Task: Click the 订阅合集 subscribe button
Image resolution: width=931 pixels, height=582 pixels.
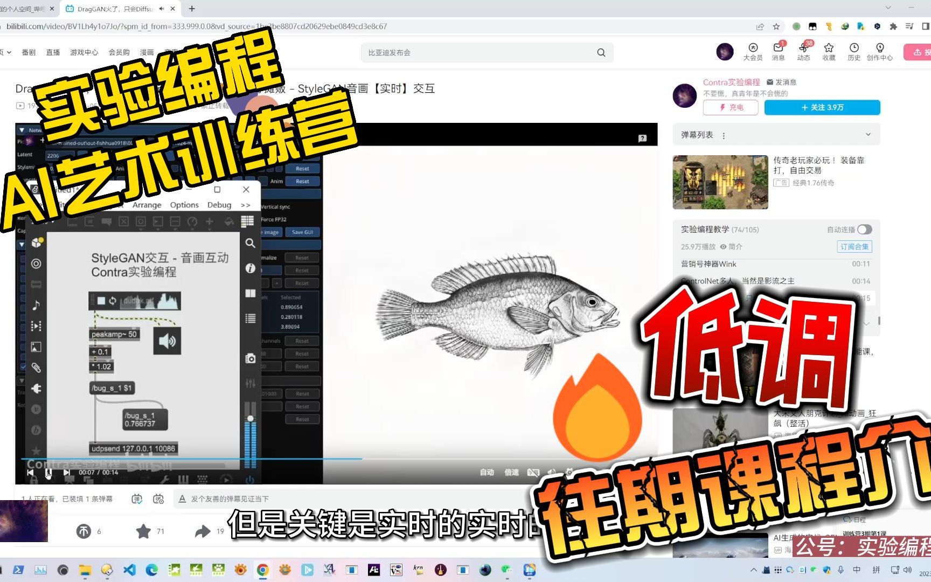Action: (x=854, y=246)
